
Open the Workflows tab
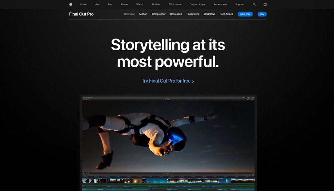click(x=209, y=14)
